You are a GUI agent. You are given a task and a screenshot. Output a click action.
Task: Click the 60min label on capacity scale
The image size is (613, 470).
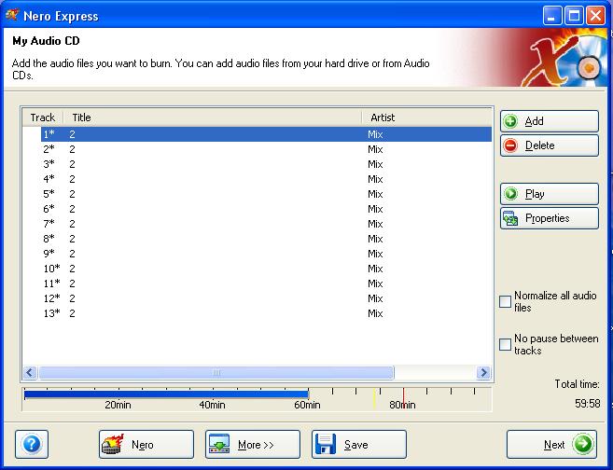click(x=307, y=405)
